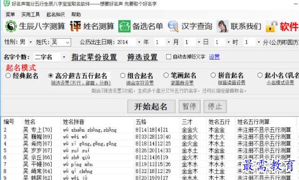The width and height of the screenshot is (299, 180).
Task: Select 高分超吉五行起名 radio button
Action: click(51, 75)
